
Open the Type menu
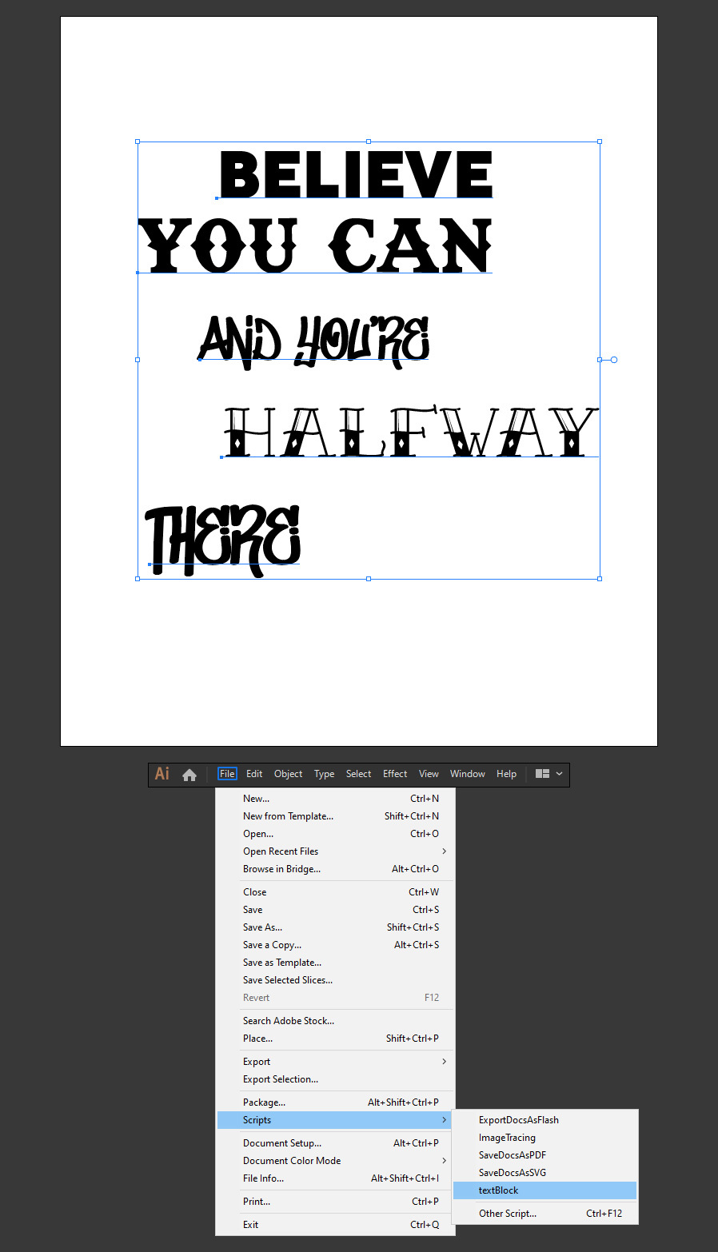(x=324, y=774)
